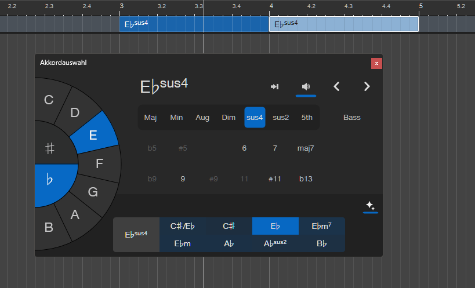The image size is (475, 288).
Task: Choose the 5th chord type
Action: coord(307,118)
